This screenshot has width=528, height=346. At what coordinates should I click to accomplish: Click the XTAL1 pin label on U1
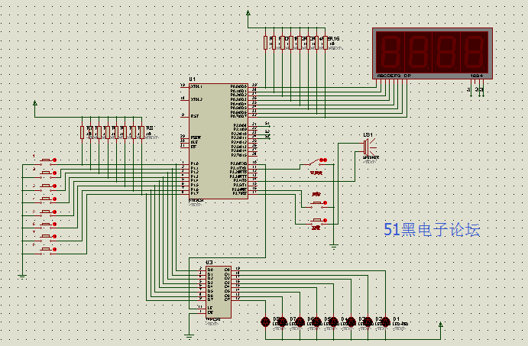[196, 86]
